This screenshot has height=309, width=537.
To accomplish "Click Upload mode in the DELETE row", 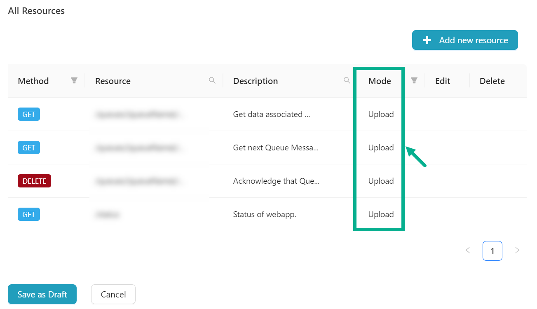I will tap(381, 181).
